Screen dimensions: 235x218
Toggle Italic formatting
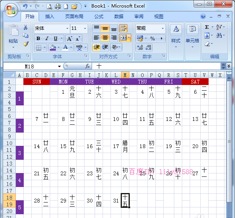coord(47,39)
